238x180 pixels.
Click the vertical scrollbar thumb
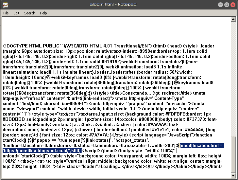click(233, 154)
